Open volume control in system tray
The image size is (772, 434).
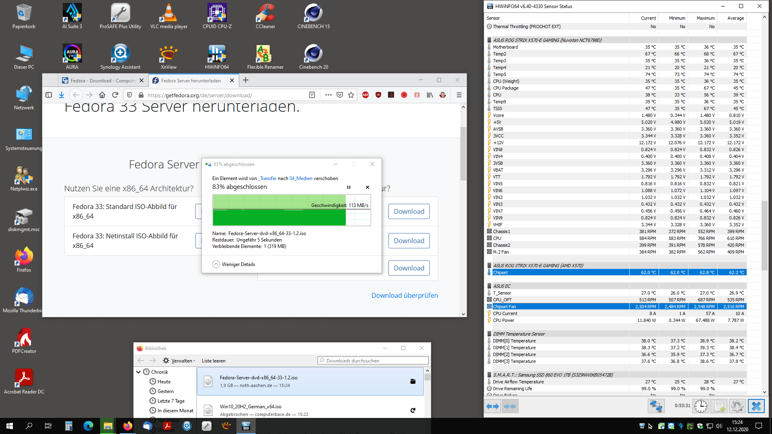pos(719,426)
